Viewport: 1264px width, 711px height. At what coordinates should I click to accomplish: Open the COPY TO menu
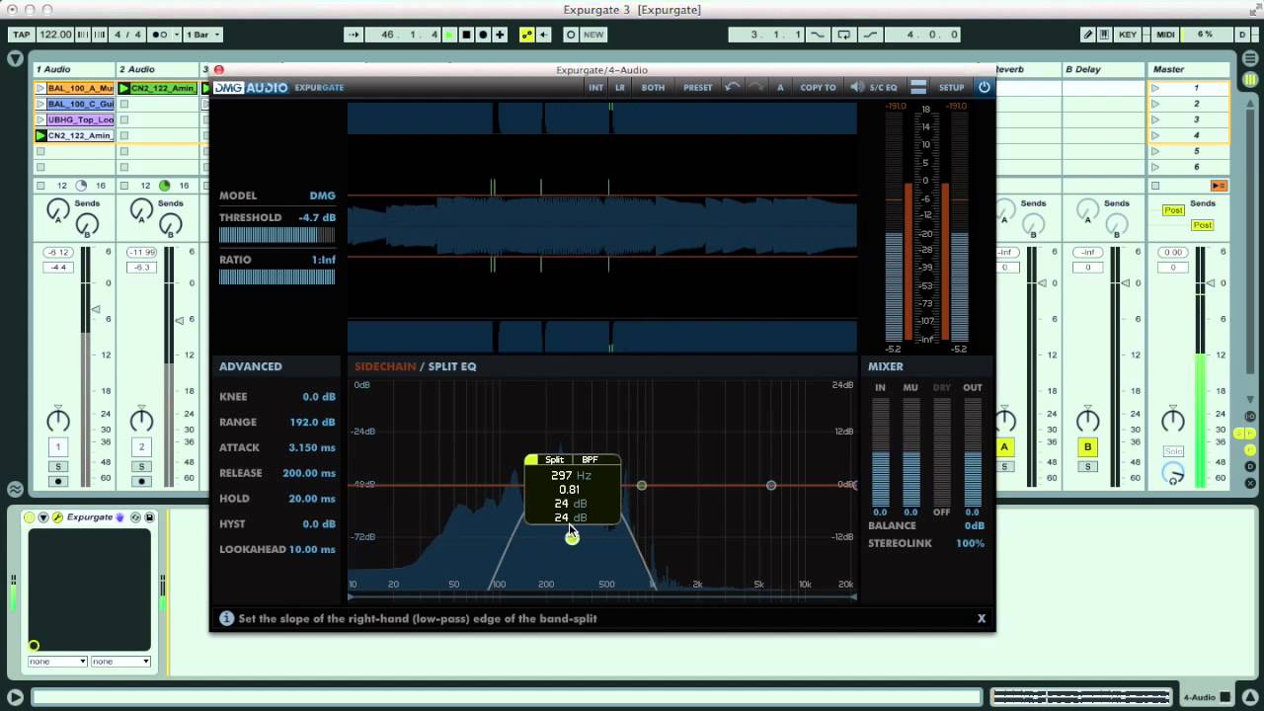pos(818,87)
